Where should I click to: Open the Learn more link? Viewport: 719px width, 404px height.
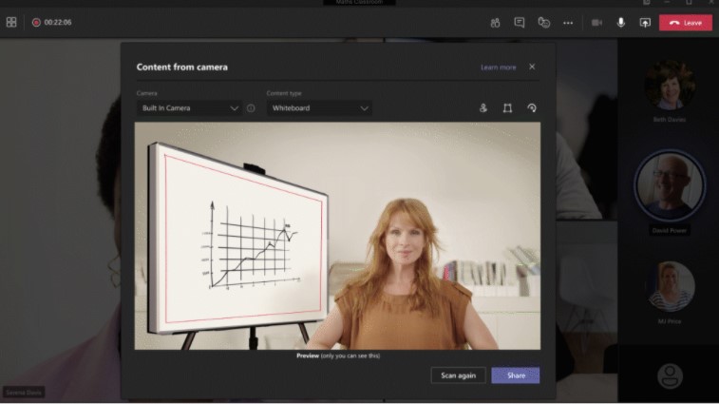[499, 67]
